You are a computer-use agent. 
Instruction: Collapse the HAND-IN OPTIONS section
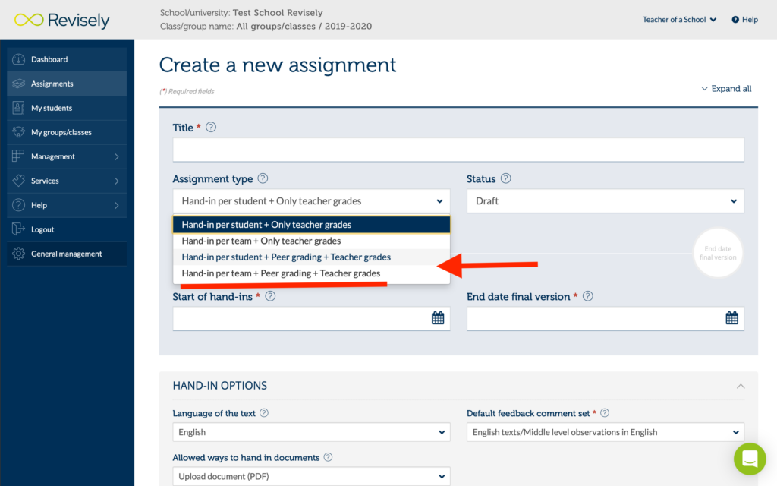tap(741, 386)
